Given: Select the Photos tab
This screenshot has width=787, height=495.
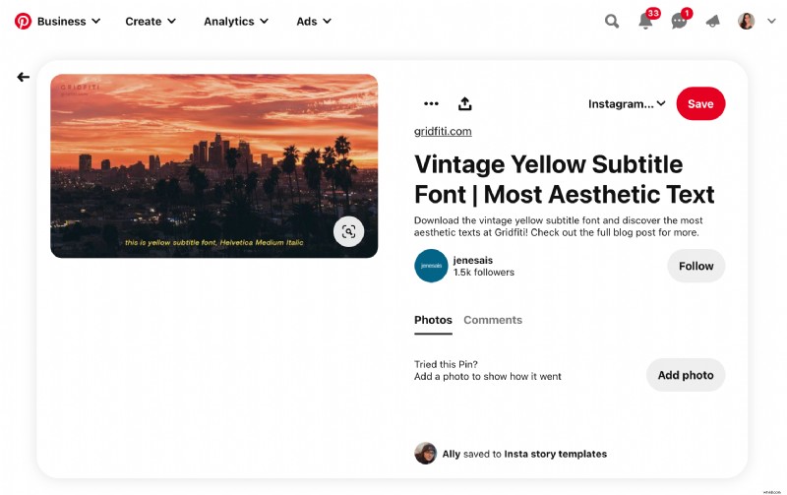Looking at the screenshot, I should (x=433, y=320).
